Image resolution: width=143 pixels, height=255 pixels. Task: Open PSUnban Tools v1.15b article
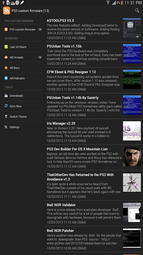pos(94,55)
